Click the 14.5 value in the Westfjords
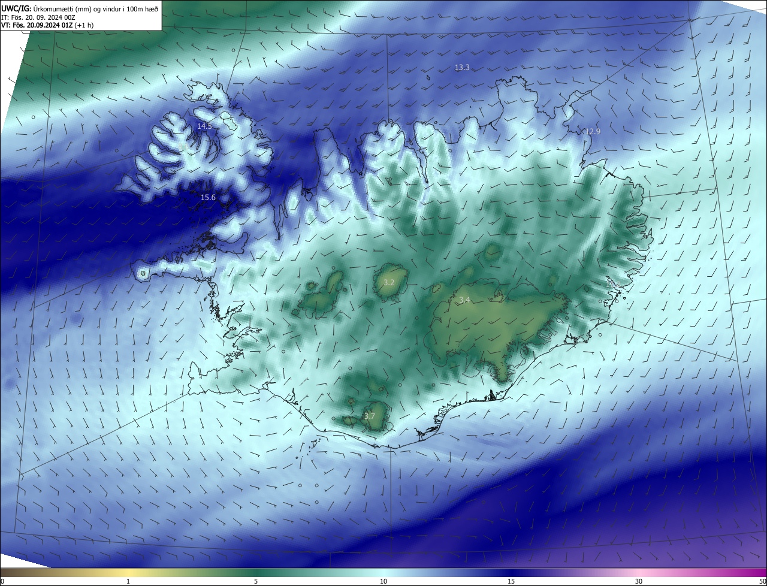 pos(204,126)
